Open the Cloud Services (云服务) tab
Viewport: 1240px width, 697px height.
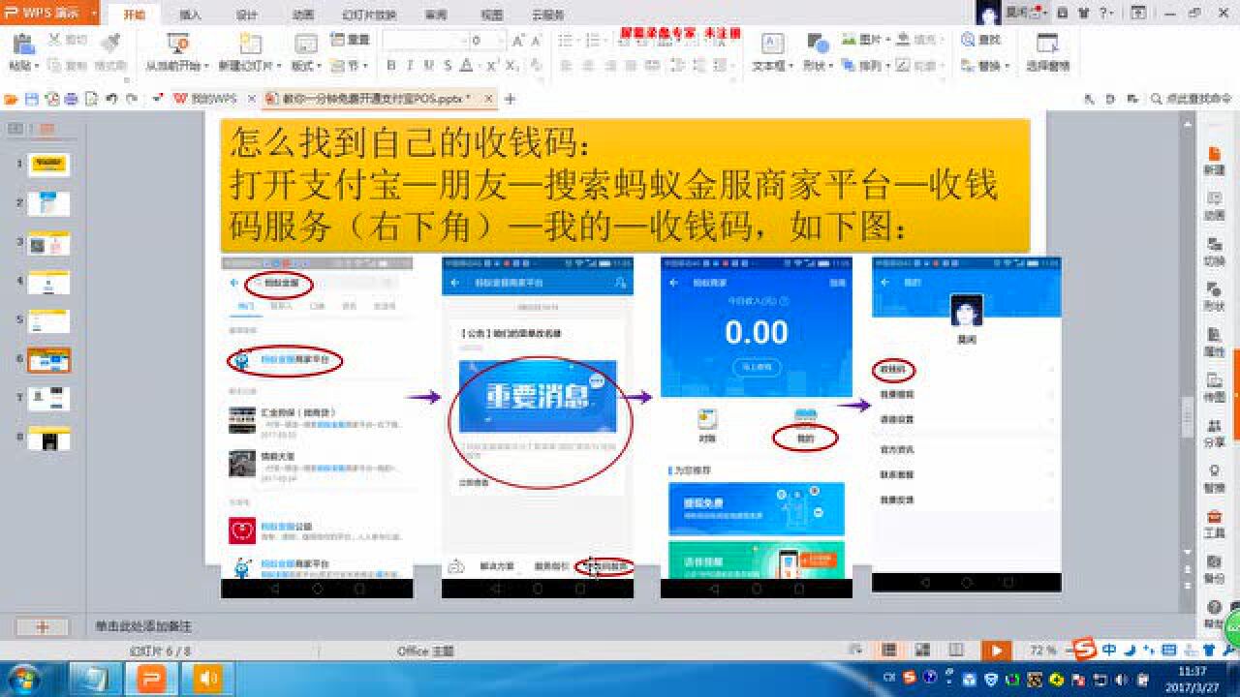pyautogui.click(x=547, y=15)
